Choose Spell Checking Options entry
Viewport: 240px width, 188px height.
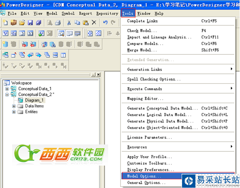pyautogui.click(x=178, y=79)
